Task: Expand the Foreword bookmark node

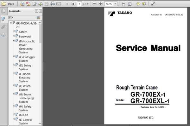Action: (x=14, y=36)
